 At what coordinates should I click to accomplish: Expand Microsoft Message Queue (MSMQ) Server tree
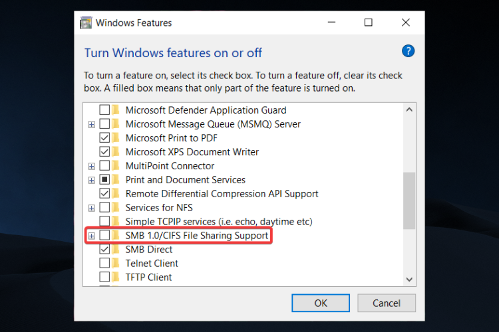point(92,124)
